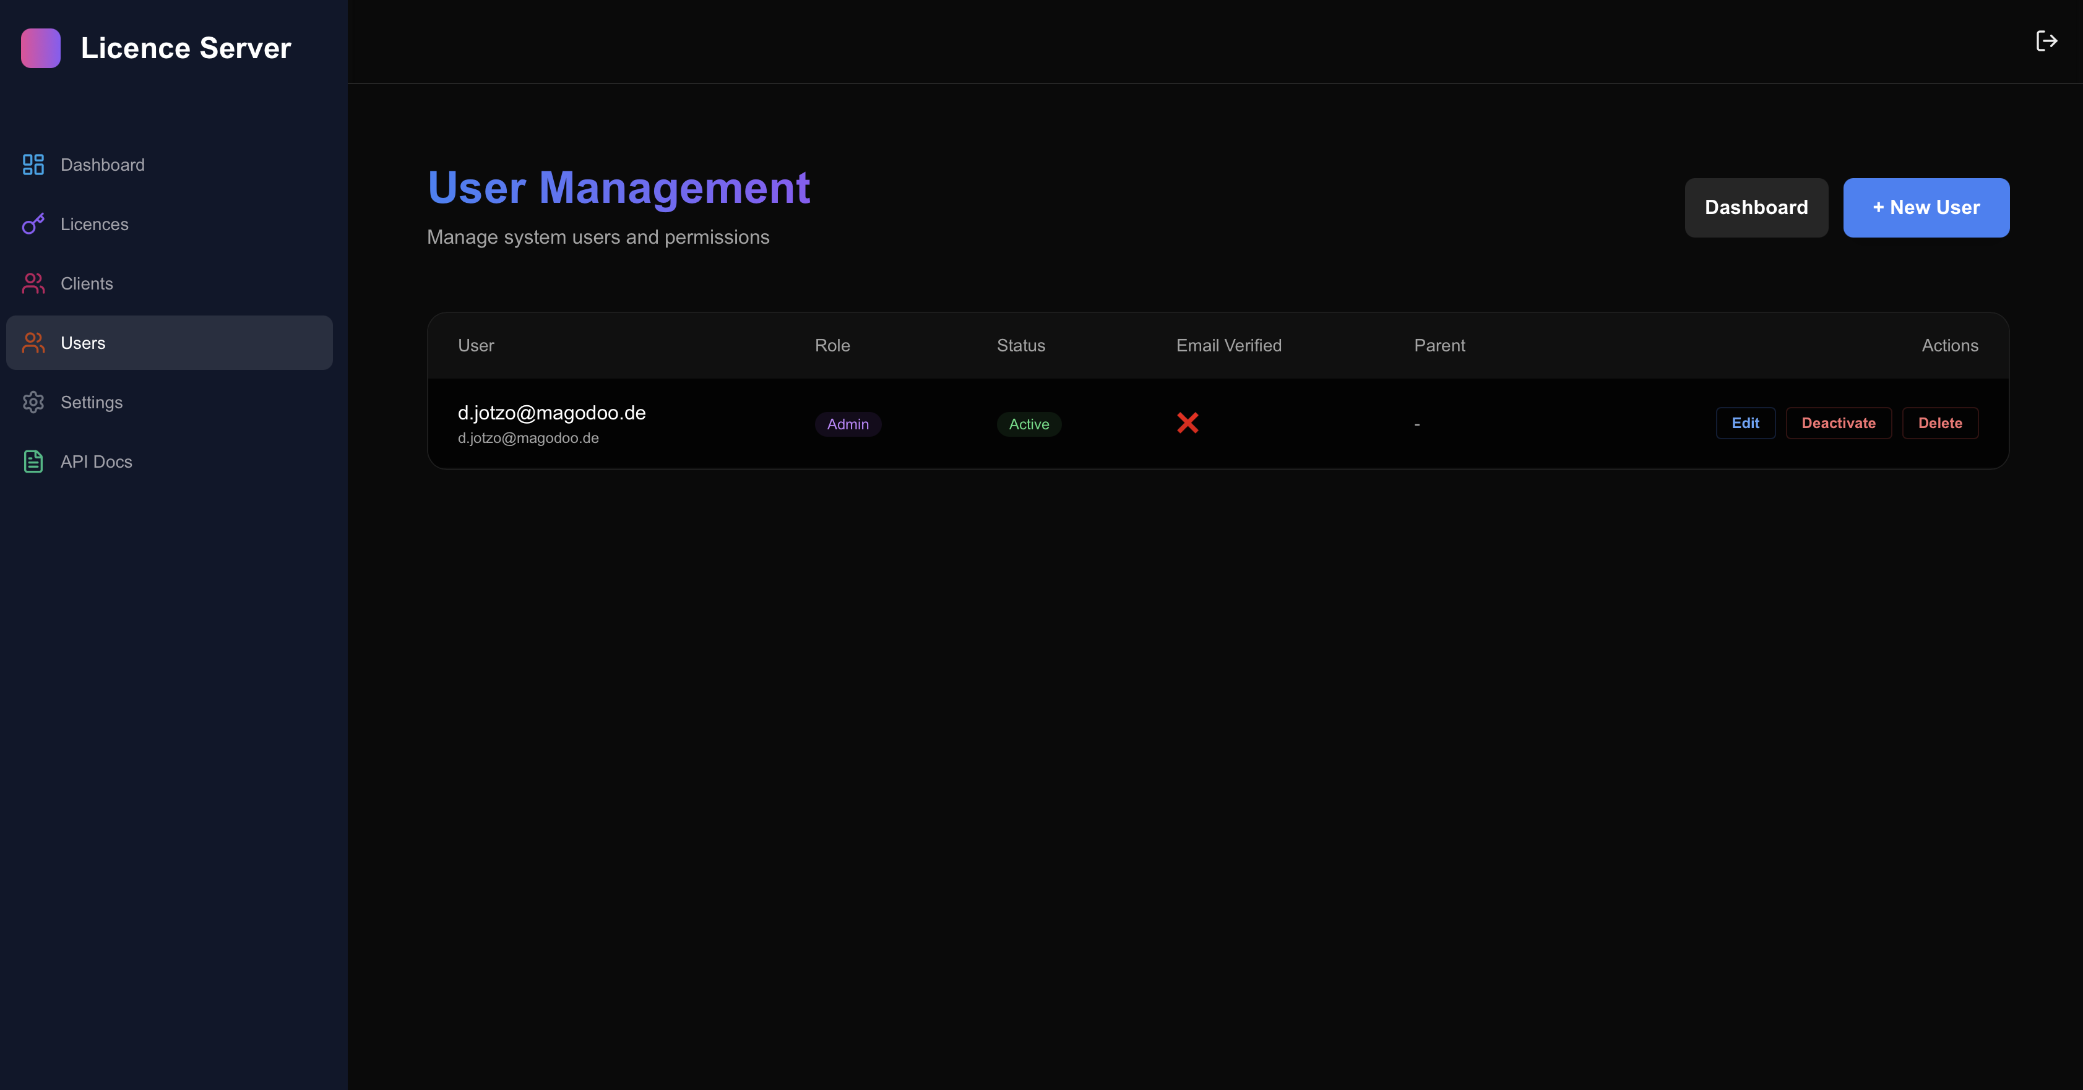Viewport: 2083px width, 1090px height.
Task: Deactivate the d.jotzo@magodoo.de user
Action: point(1838,423)
